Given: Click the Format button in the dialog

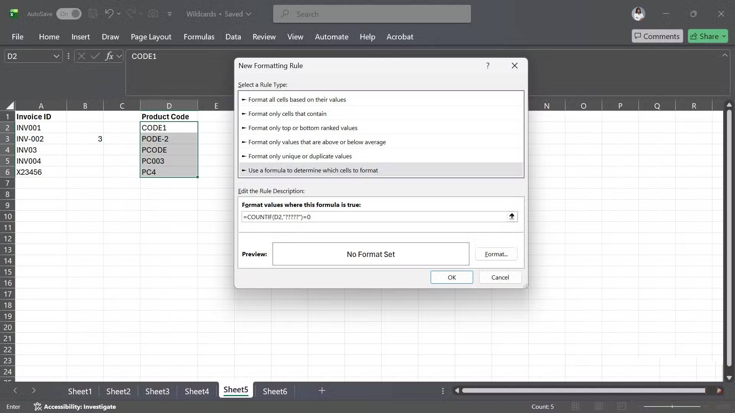Looking at the screenshot, I should click(496, 254).
